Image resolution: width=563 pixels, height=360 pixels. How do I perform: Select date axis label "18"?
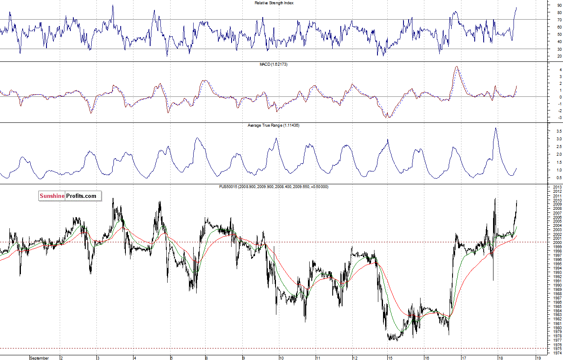501,358
